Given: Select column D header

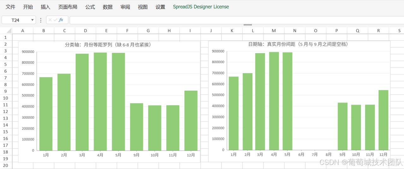Looking at the screenshot, I should (x=86, y=31).
